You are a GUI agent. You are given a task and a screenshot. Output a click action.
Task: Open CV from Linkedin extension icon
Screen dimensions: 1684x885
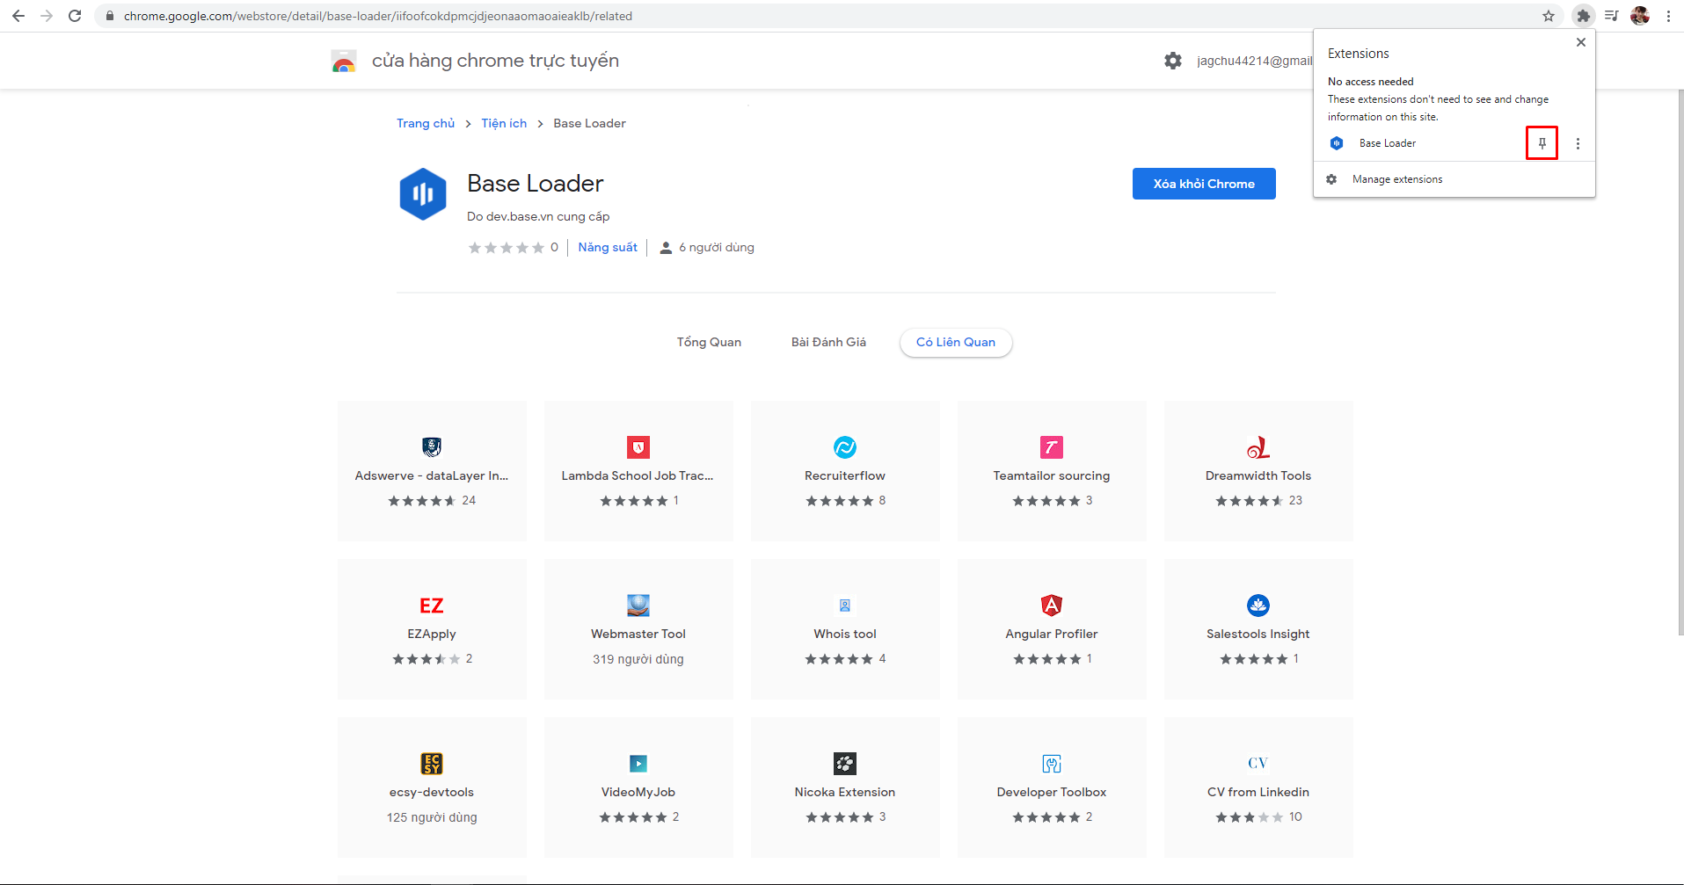tap(1258, 763)
